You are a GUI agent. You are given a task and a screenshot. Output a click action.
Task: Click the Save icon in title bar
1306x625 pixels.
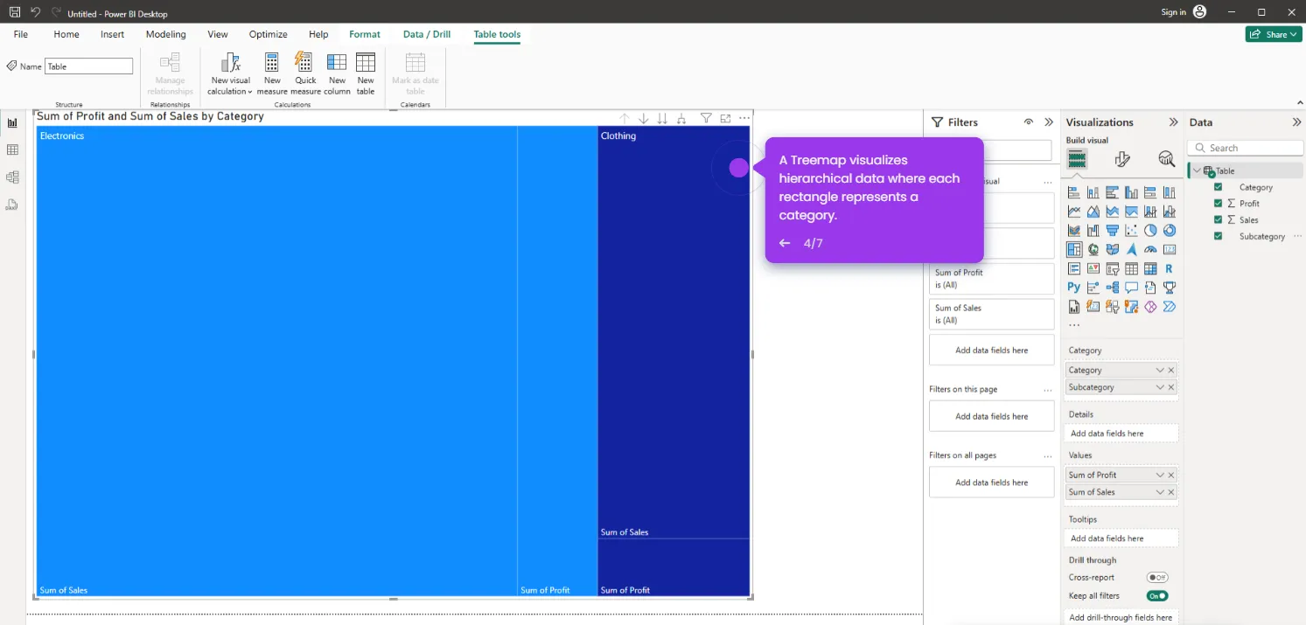click(14, 12)
